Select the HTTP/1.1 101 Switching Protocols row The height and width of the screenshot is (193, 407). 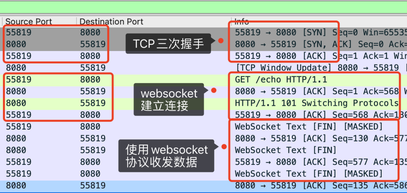203,103
